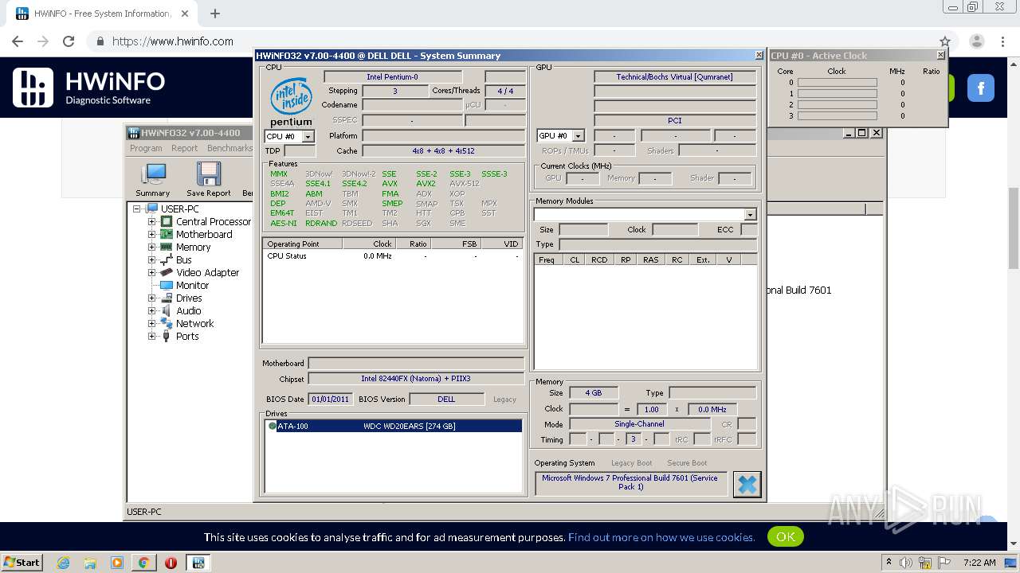1020x573 pixels.
Task: Open the Summary toolbar icon
Action: tap(152, 179)
